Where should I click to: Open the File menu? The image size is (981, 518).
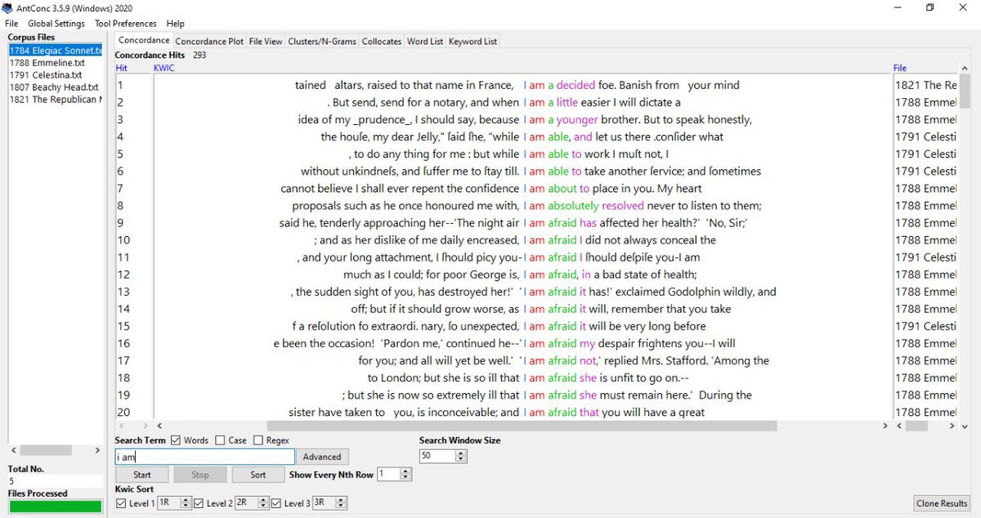(x=11, y=24)
